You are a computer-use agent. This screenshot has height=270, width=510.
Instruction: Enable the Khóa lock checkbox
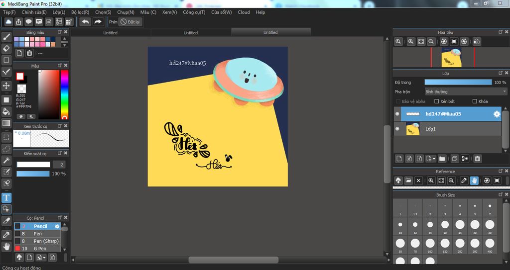click(475, 101)
